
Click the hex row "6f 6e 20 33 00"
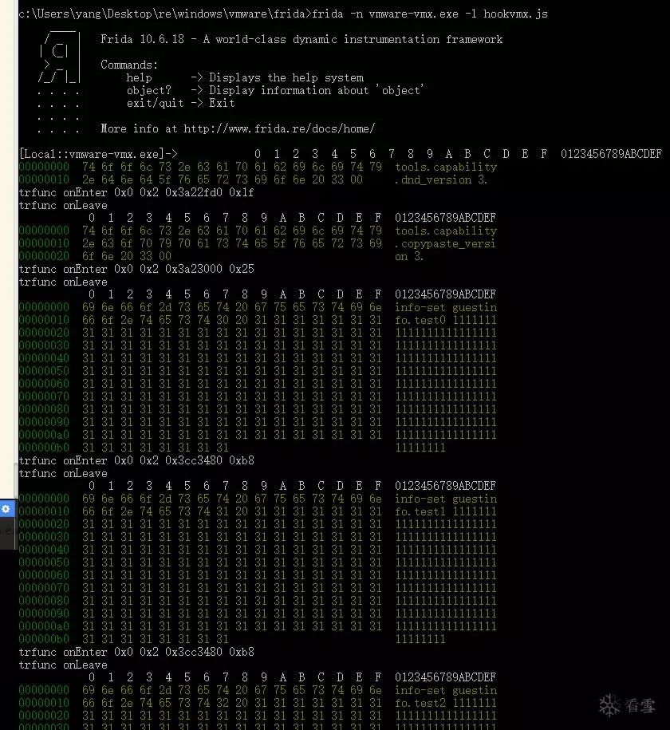(x=127, y=256)
